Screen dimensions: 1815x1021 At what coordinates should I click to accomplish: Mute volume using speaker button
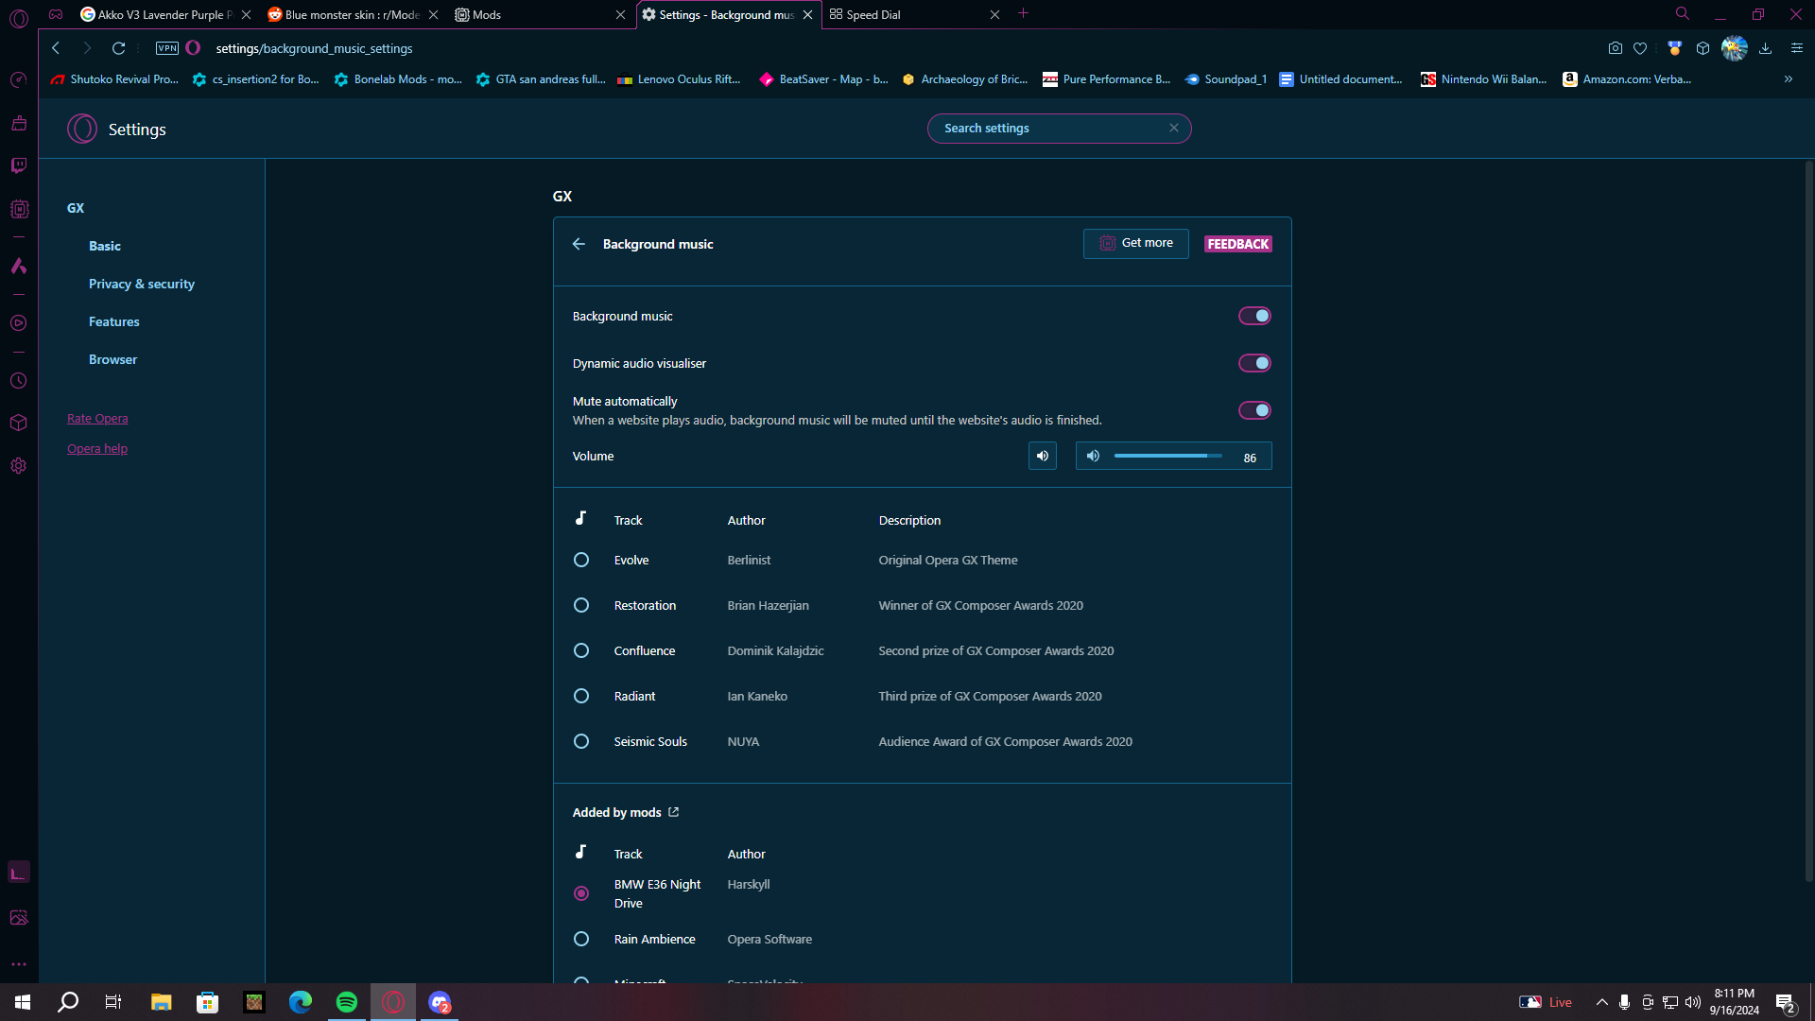coord(1043,456)
